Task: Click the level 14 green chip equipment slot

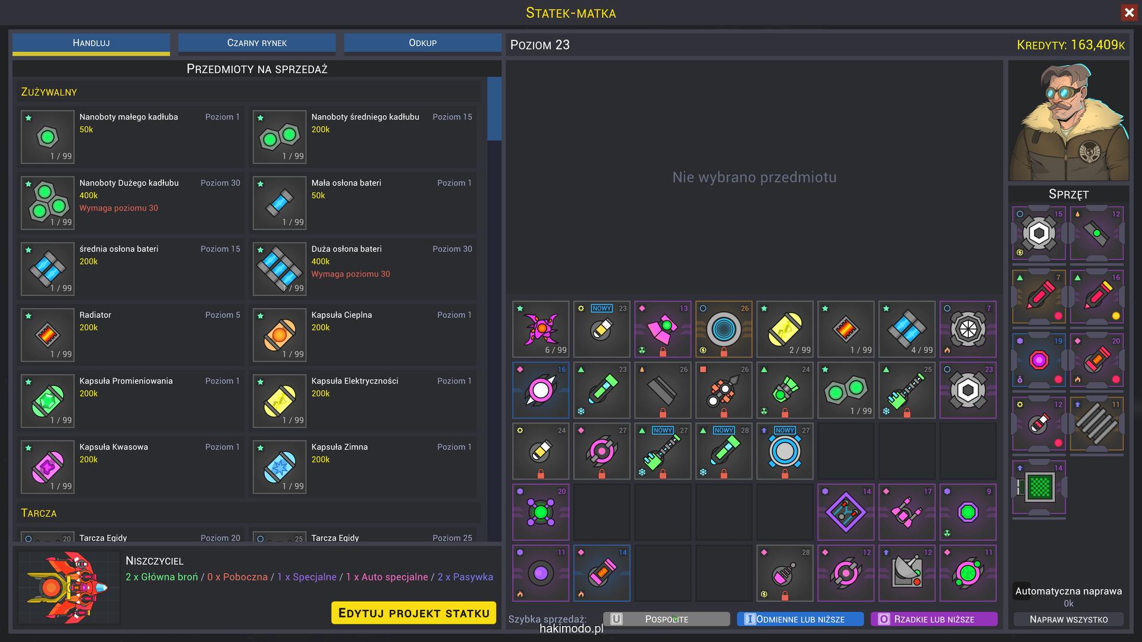Action: click(x=1039, y=487)
